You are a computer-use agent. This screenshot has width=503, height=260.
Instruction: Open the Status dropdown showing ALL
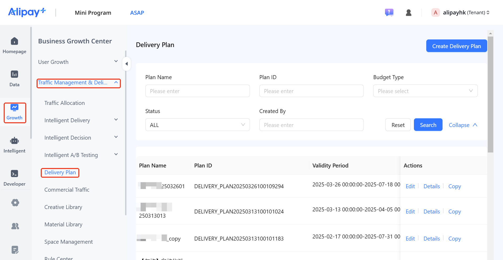(197, 125)
